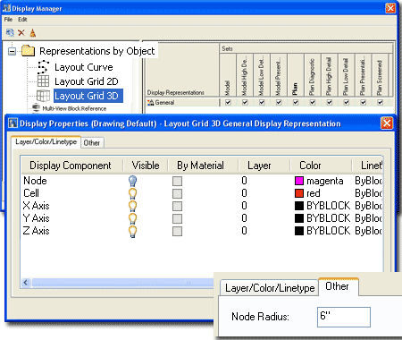Toggle General checkbox for Model Low Detail
Viewport: 402px width, 340px height.
pos(262,102)
